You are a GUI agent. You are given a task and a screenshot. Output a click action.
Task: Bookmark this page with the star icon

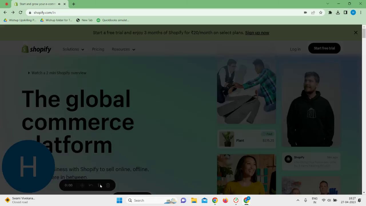click(x=321, y=13)
